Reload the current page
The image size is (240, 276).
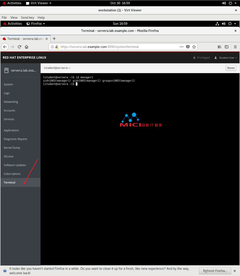click(19, 47)
